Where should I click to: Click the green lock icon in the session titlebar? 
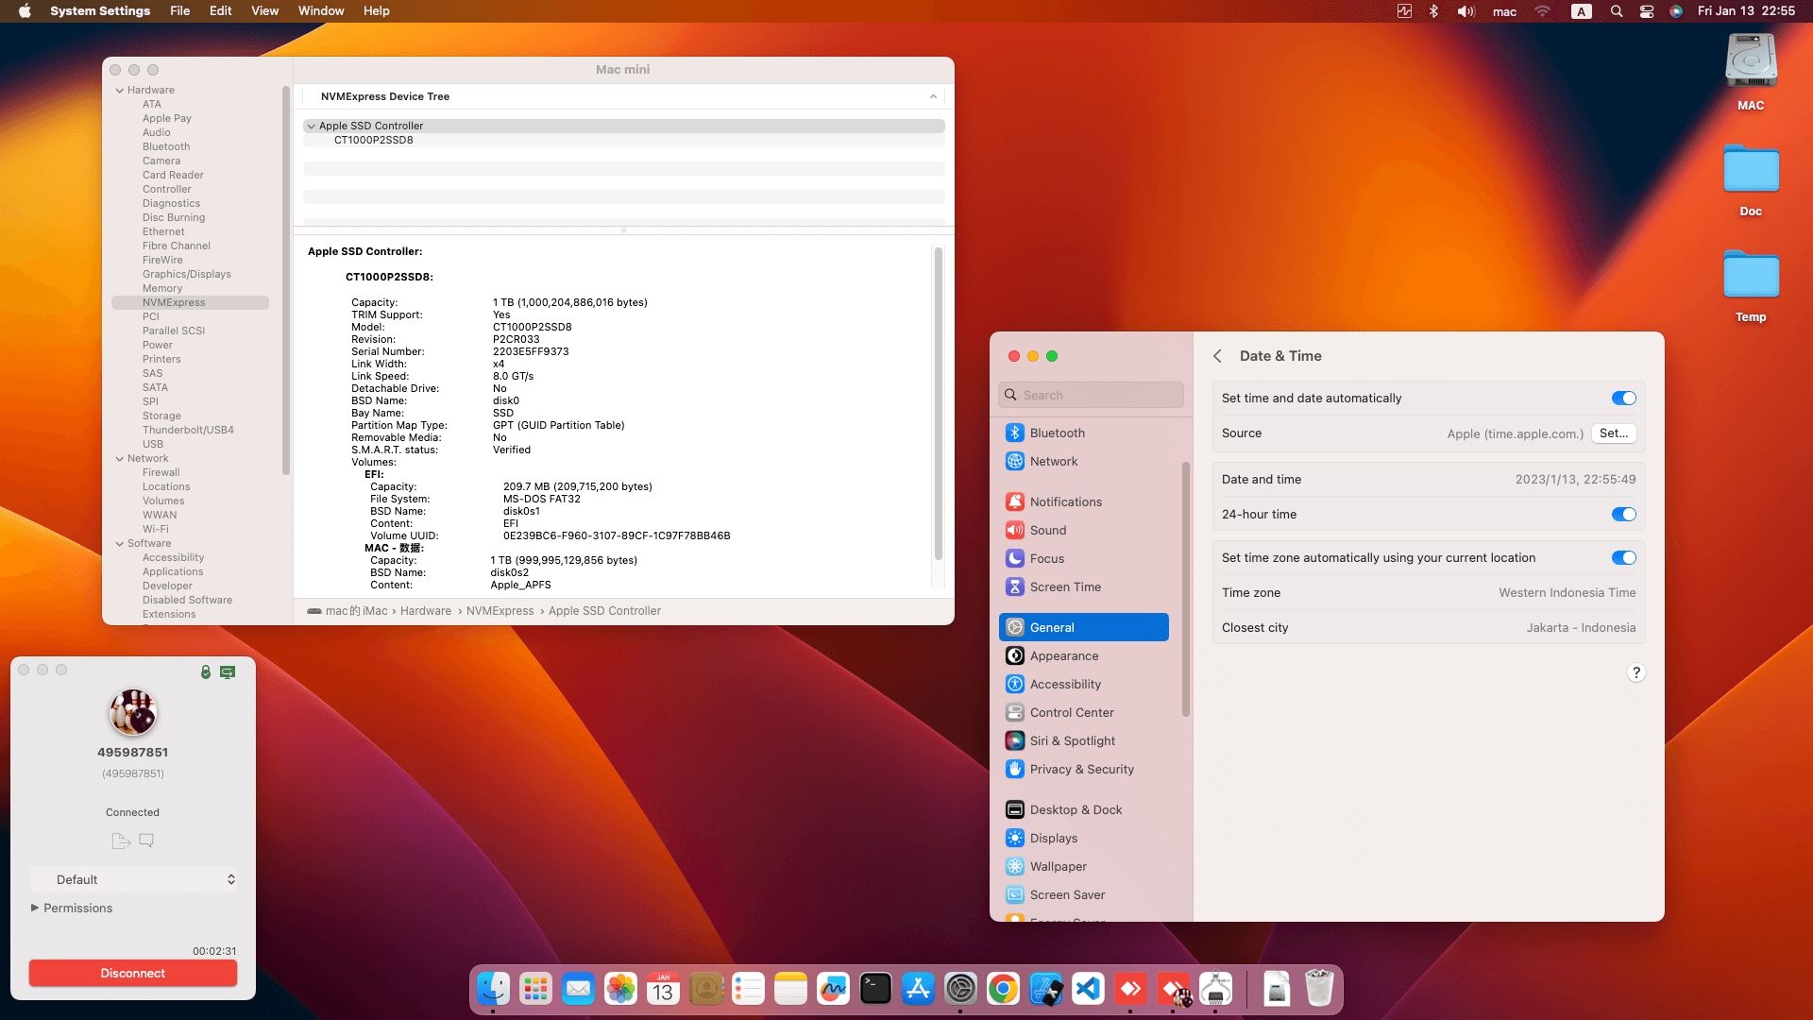[206, 671]
